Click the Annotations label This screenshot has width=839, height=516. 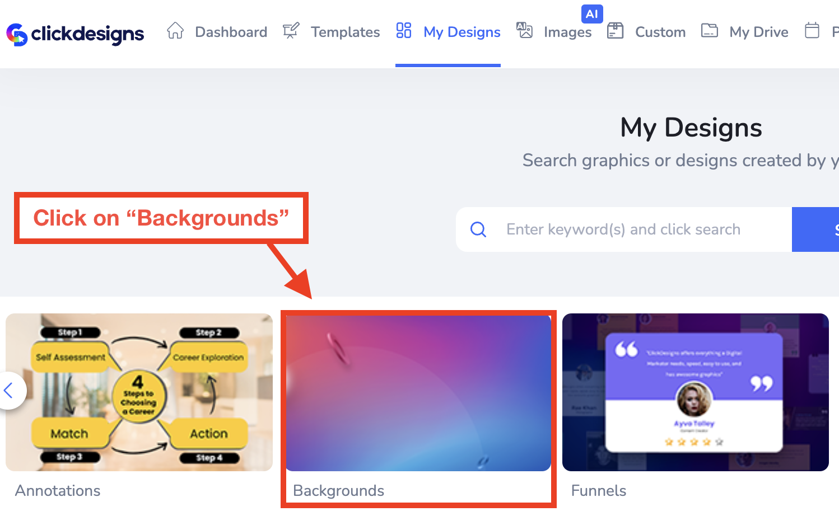click(58, 491)
